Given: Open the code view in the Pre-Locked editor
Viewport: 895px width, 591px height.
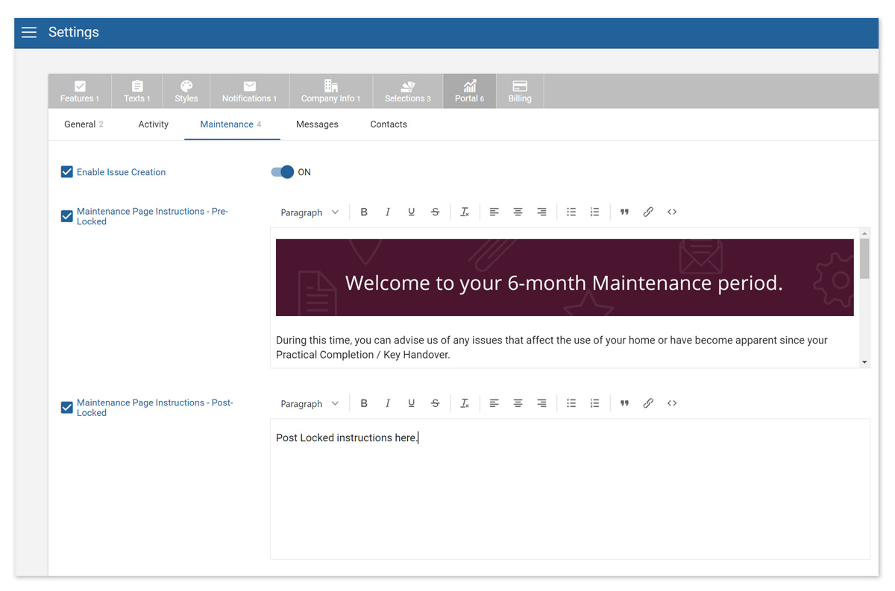Looking at the screenshot, I should pyautogui.click(x=671, y=212).
